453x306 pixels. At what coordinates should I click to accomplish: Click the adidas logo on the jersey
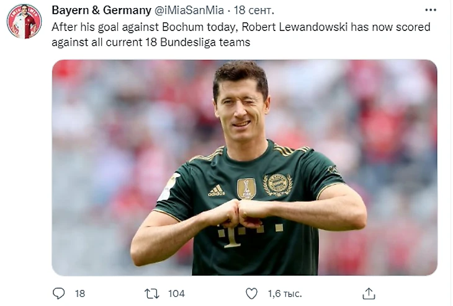click(217, 190)
